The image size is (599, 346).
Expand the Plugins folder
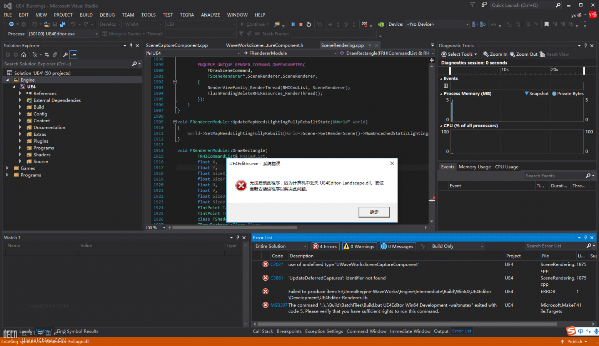pyautogui.click(x=20, y=141)
